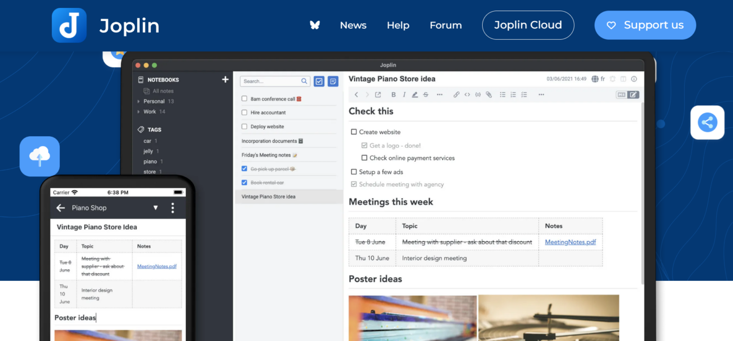Image resolution: width=733 pixels, height=341 pixels.
Task: Open note in external editor icon
Action: tap(378, 95)
